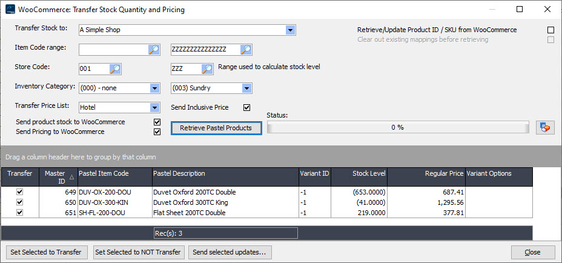Open store lookup magnifier next to ZZZ
This screenshot has height=263, width=562.
208,69
